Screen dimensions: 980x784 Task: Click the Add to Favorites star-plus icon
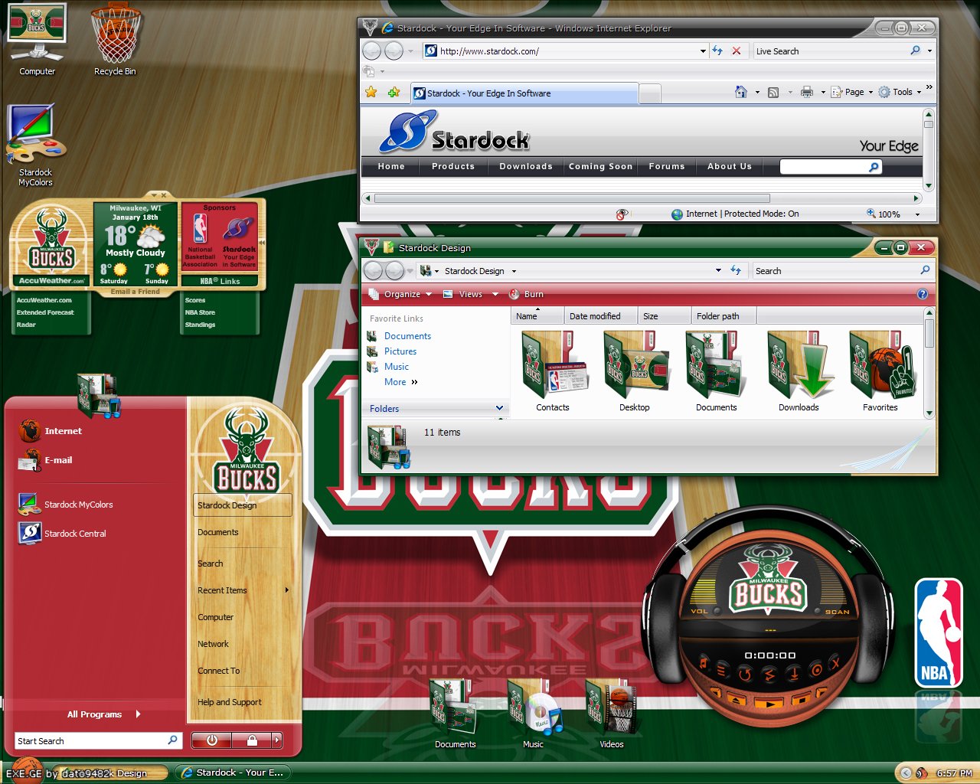pyautogui.click(x=394, y=93)
